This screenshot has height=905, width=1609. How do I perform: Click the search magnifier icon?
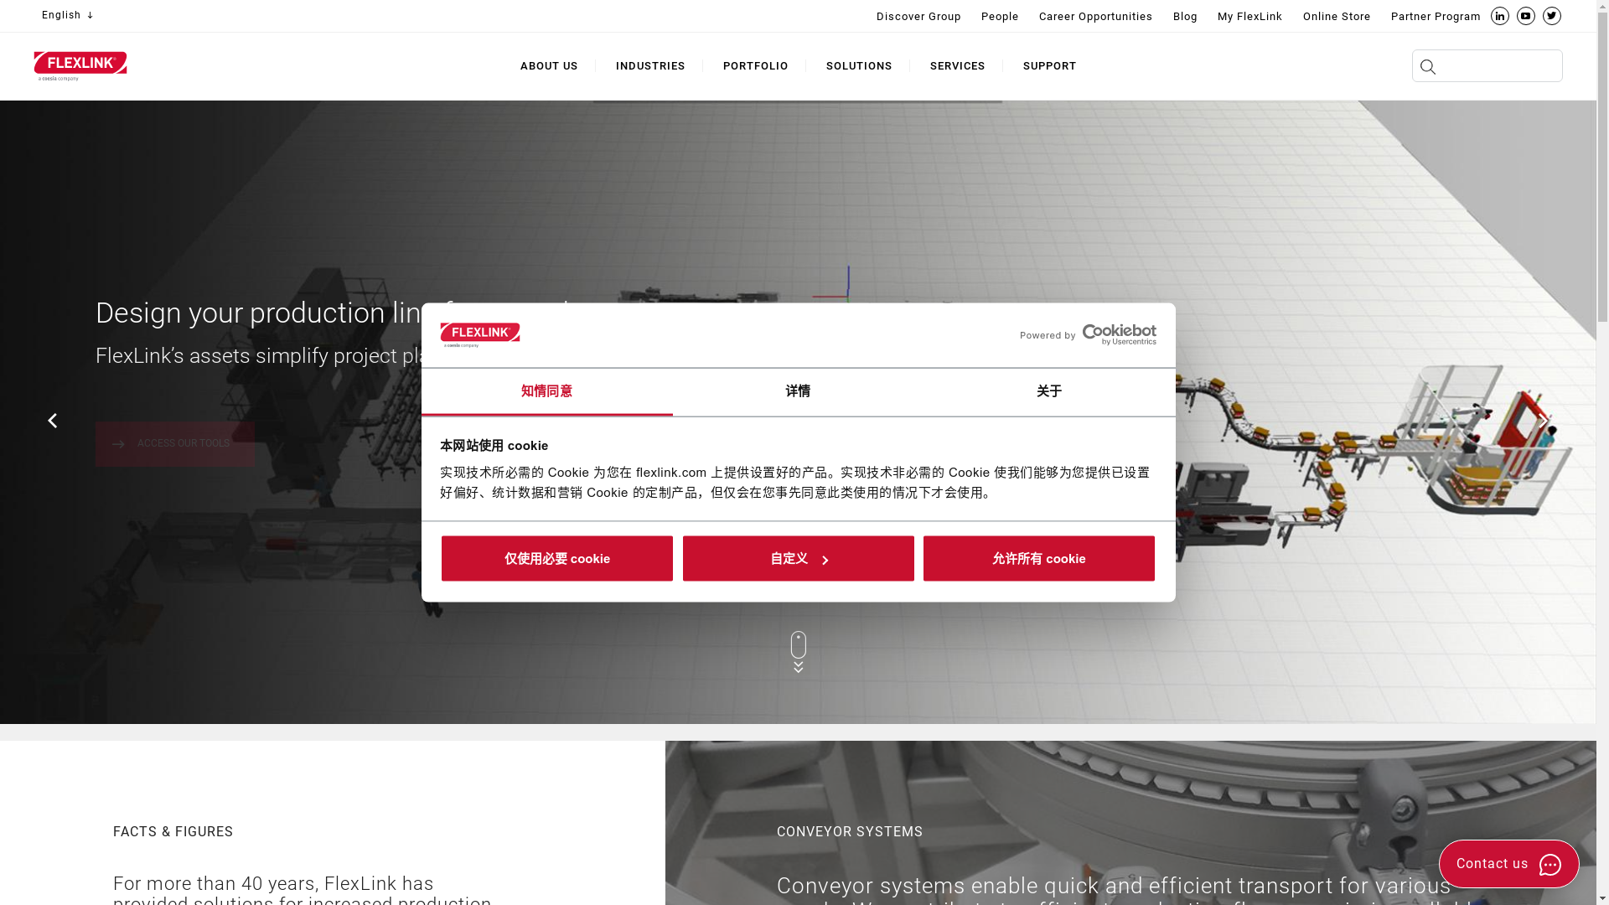click(1428, 67)
